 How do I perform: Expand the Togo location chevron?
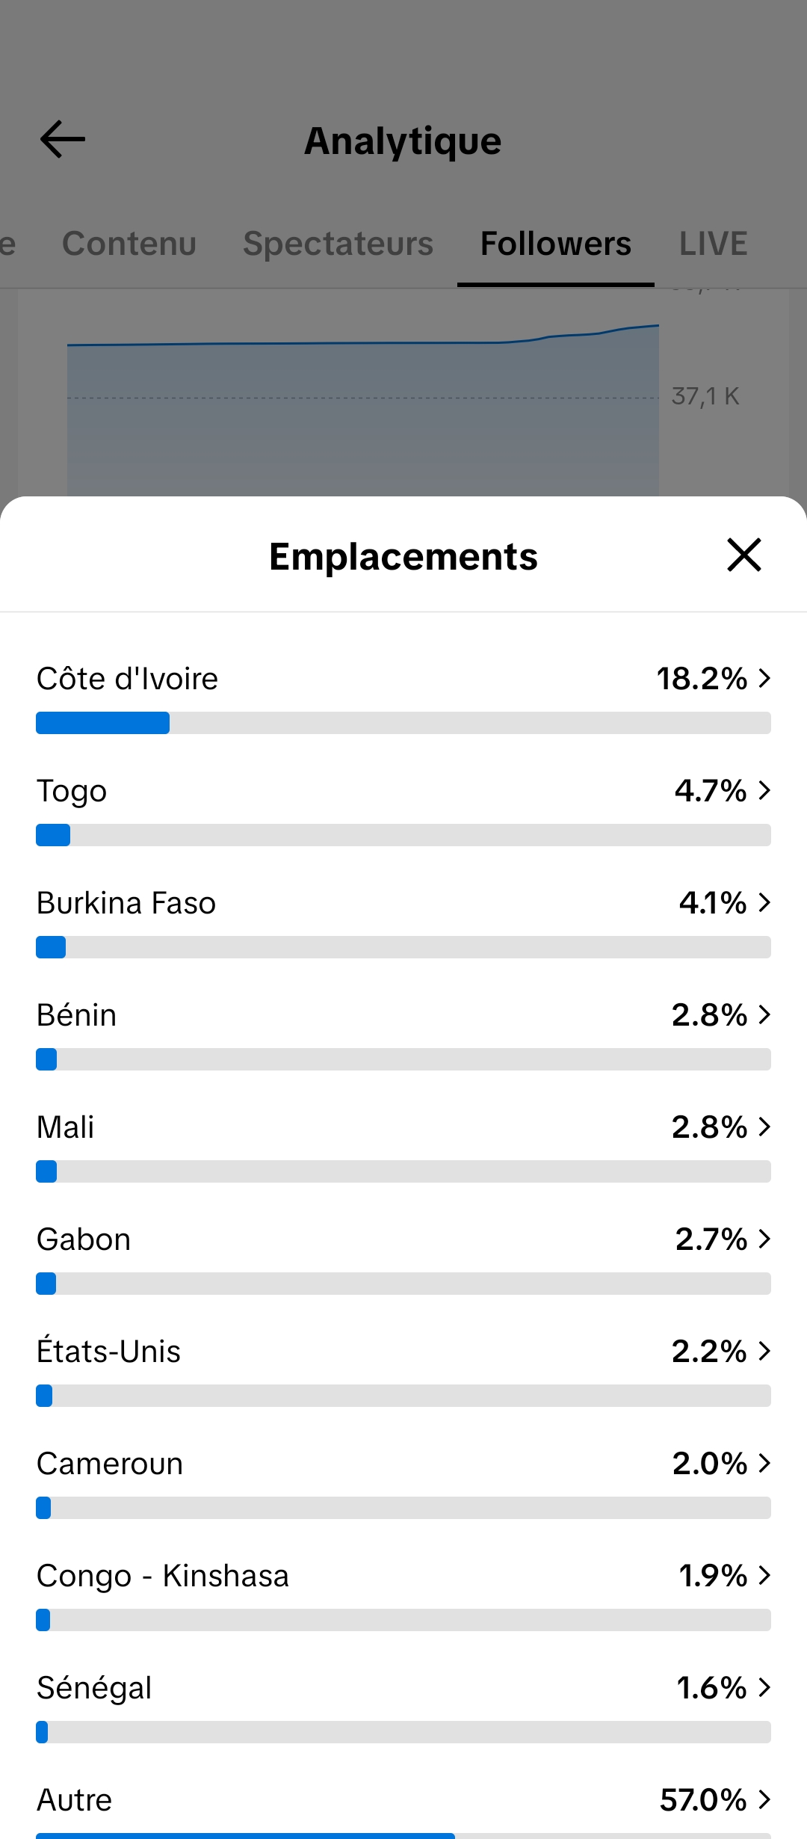coord(764,790)
